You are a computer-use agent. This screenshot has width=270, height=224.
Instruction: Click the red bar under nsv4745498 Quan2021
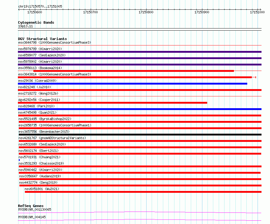click(x=140, y=115)
